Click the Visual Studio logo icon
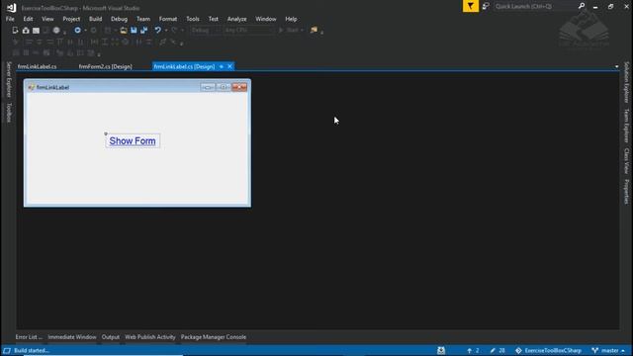Viewport: 633px width, 356px height. (x=11, y=8)
